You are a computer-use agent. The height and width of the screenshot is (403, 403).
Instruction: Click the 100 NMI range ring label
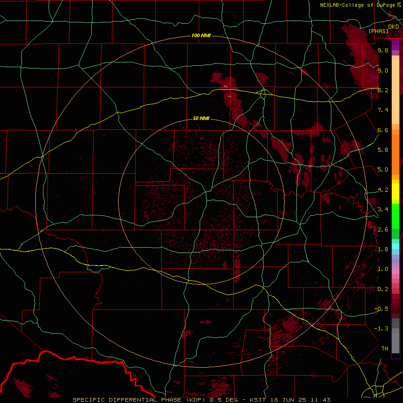[201, 35]
